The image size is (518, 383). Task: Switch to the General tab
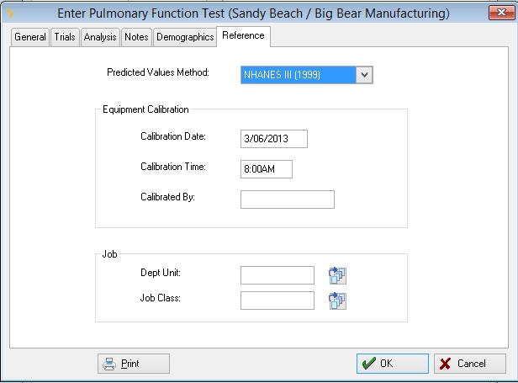click(30, 37)
